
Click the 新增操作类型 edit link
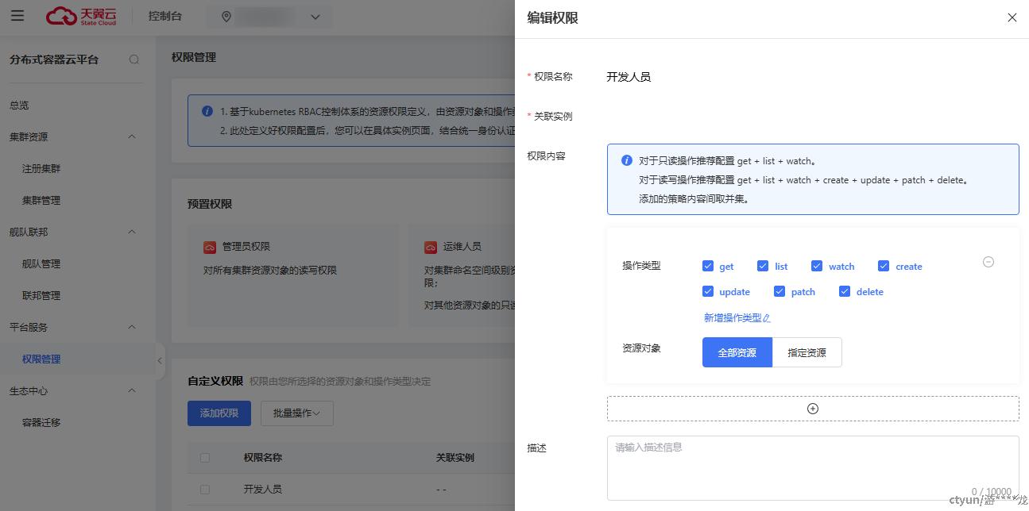coord(737,317)
